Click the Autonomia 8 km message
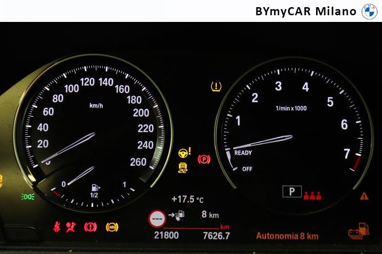The width and height of the screenshot is (382, 254). coord(287,236)
